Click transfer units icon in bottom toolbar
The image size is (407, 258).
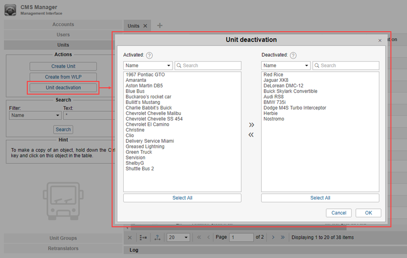coord(143,238)
